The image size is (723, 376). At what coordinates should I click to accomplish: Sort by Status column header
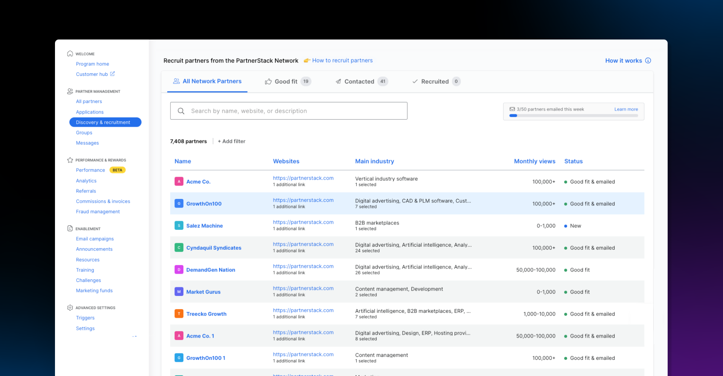(x=574, y=161)
